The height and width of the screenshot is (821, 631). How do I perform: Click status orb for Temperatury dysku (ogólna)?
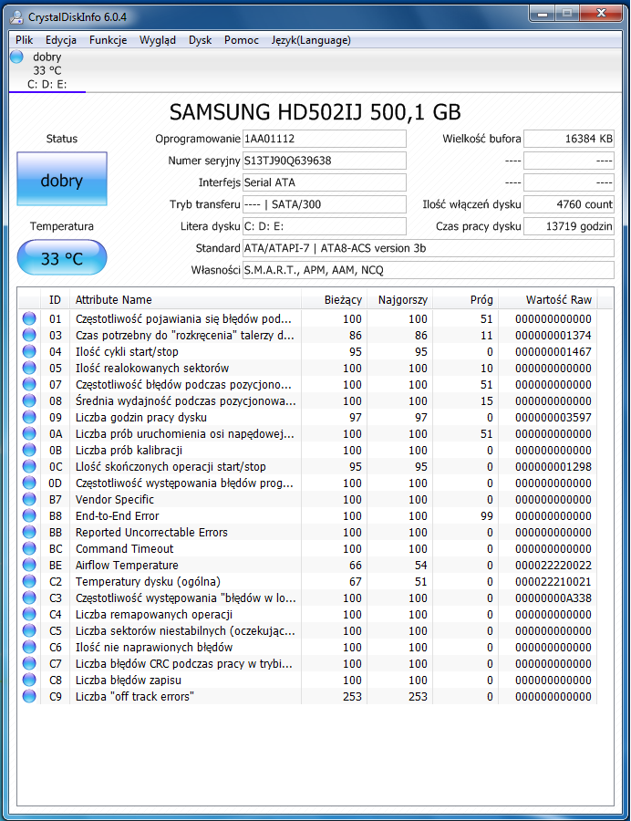(29, 581)
